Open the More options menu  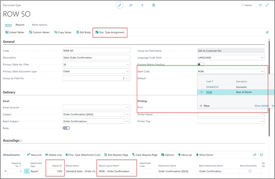[x=39, y=25]
